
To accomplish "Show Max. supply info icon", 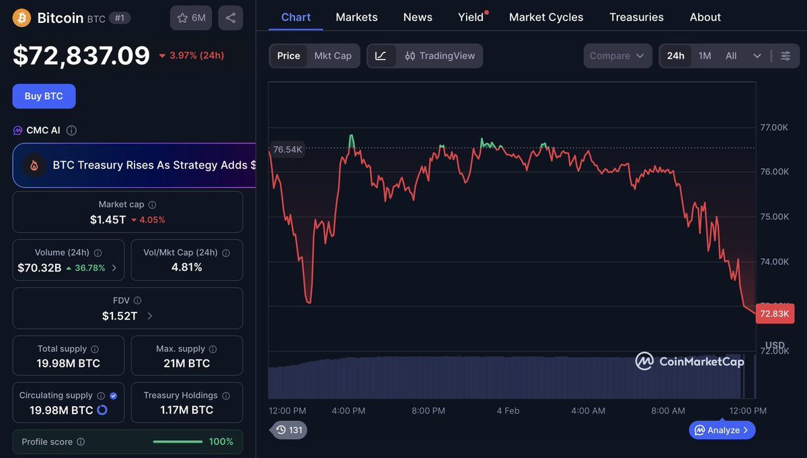I will (213, 349).
